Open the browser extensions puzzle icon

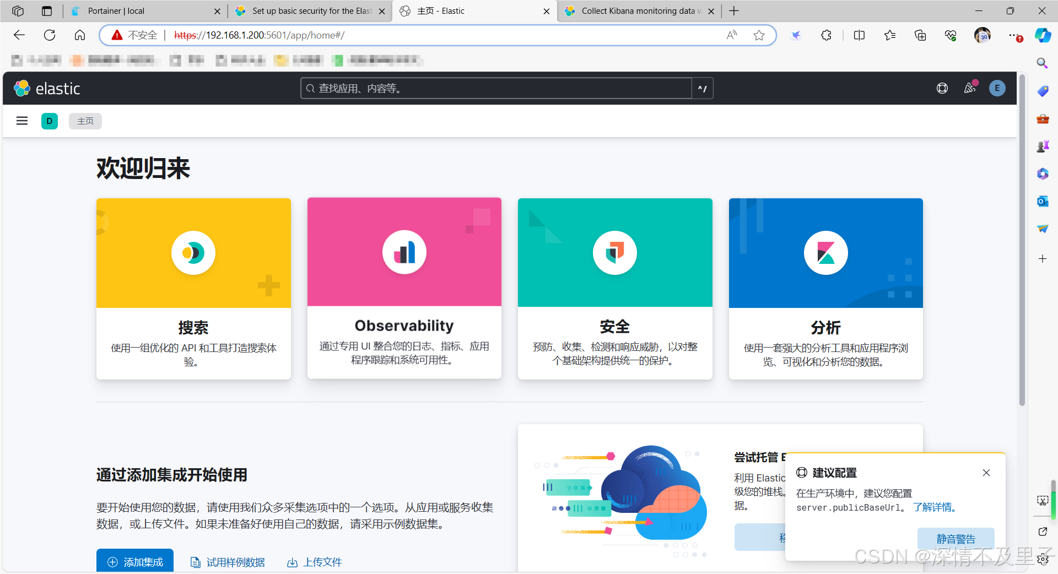click(x=826, y=35)
